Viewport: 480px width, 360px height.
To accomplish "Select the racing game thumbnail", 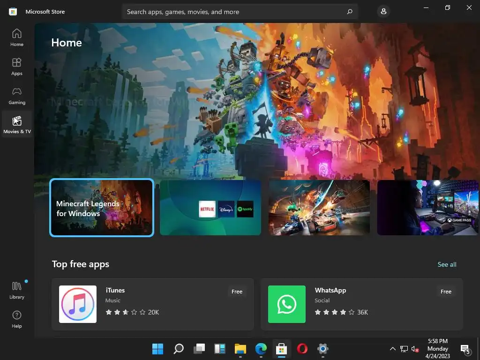I will point(319,208).
